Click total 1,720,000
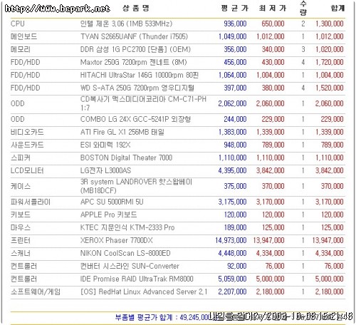The image size is (356, 325). (x=329, y=62)
